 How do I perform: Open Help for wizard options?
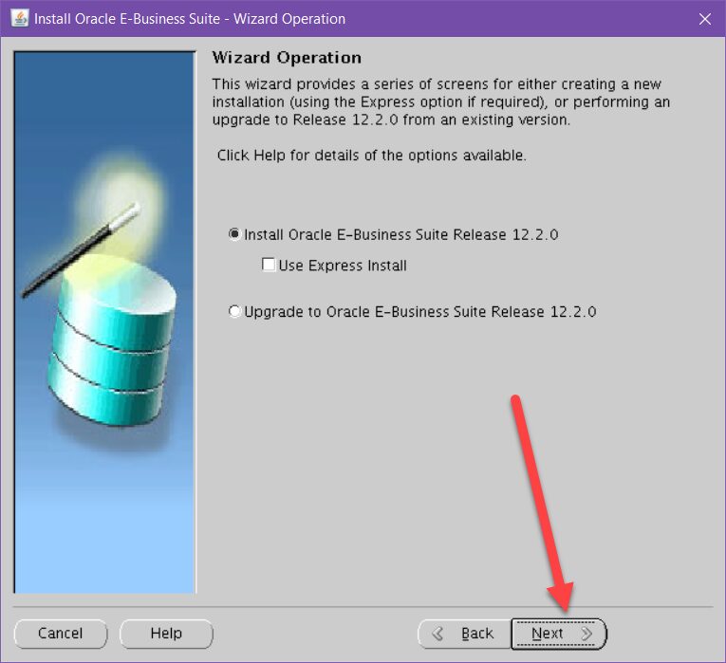(166, 634)
